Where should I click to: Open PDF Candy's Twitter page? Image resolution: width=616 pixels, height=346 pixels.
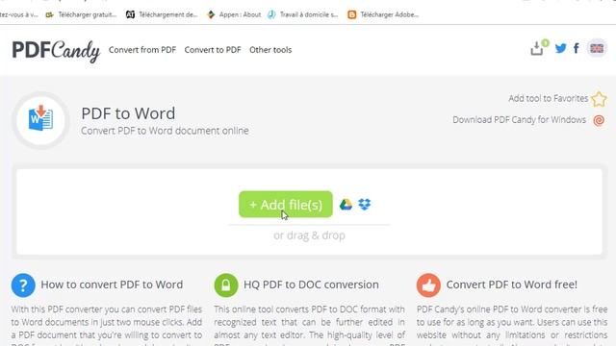click(x=560, y=48)
